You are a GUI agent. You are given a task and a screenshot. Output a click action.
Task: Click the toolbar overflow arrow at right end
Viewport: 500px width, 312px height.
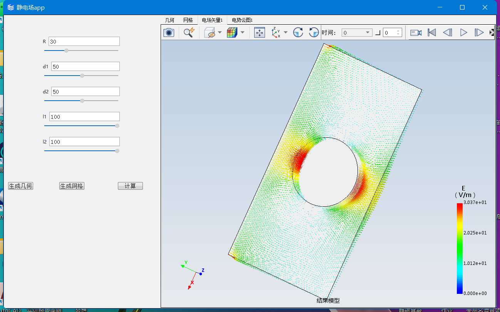coord(492,33)
